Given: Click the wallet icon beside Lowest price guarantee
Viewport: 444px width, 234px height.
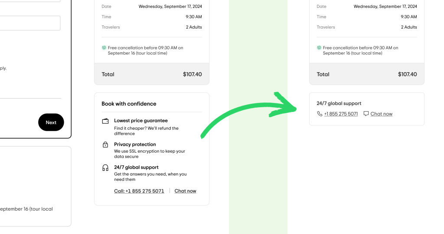Looking at the screenshot, I should click(x=105, y=121).
